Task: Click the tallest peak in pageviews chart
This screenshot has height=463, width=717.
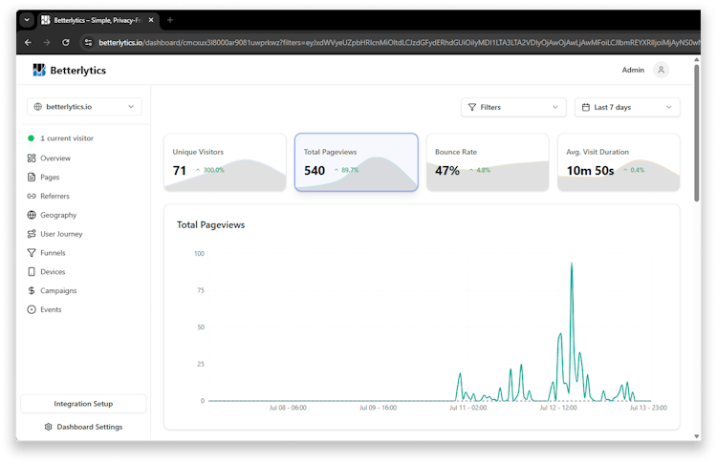Action: click(572, 263)
